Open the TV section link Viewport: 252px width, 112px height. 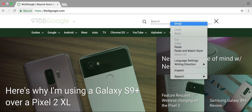coord(104,32)
